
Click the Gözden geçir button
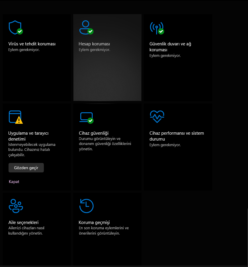pos(26,168)
